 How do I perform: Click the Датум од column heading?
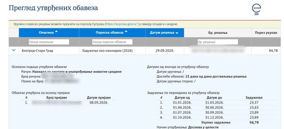coord(182,98)
